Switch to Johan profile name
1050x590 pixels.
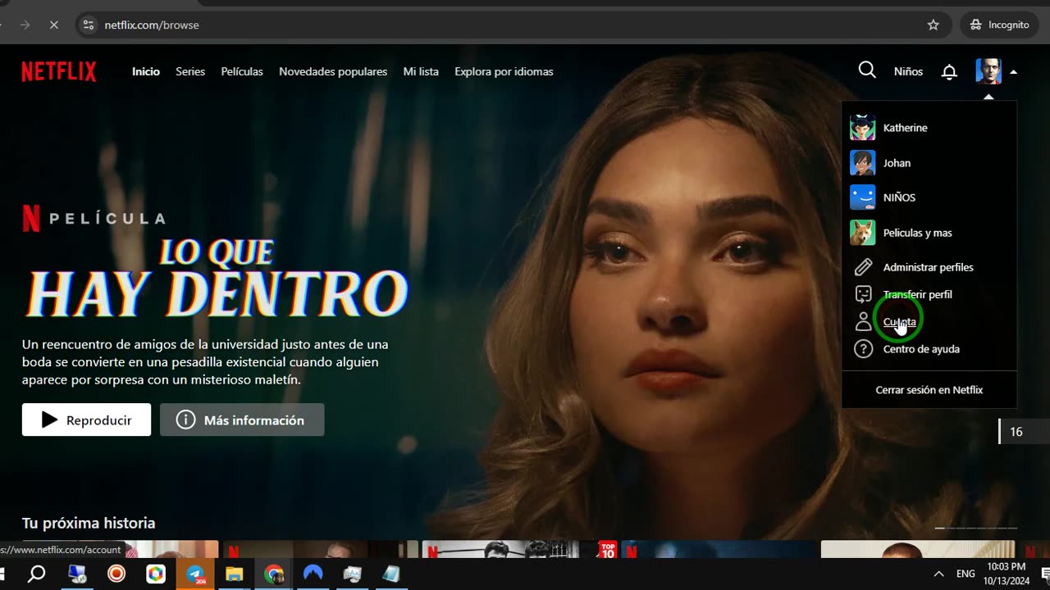[897, 163]
